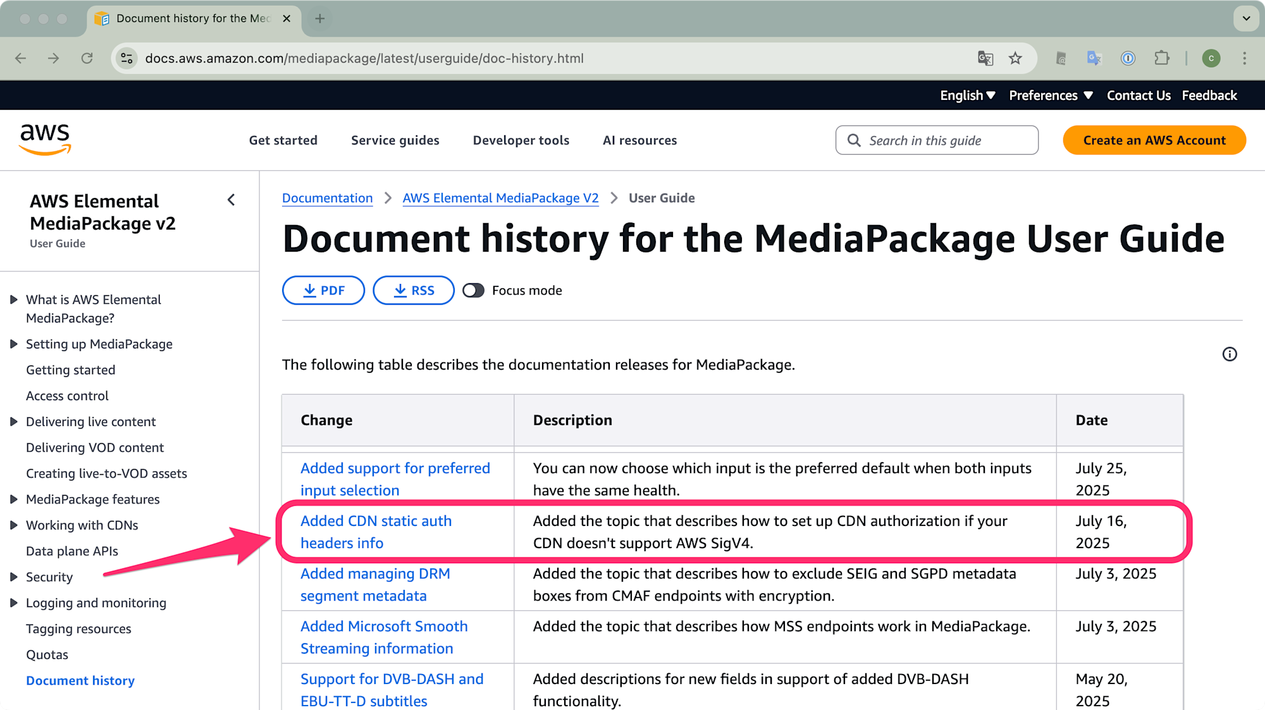Download the guide as PDF

click(x=323, y=290)
